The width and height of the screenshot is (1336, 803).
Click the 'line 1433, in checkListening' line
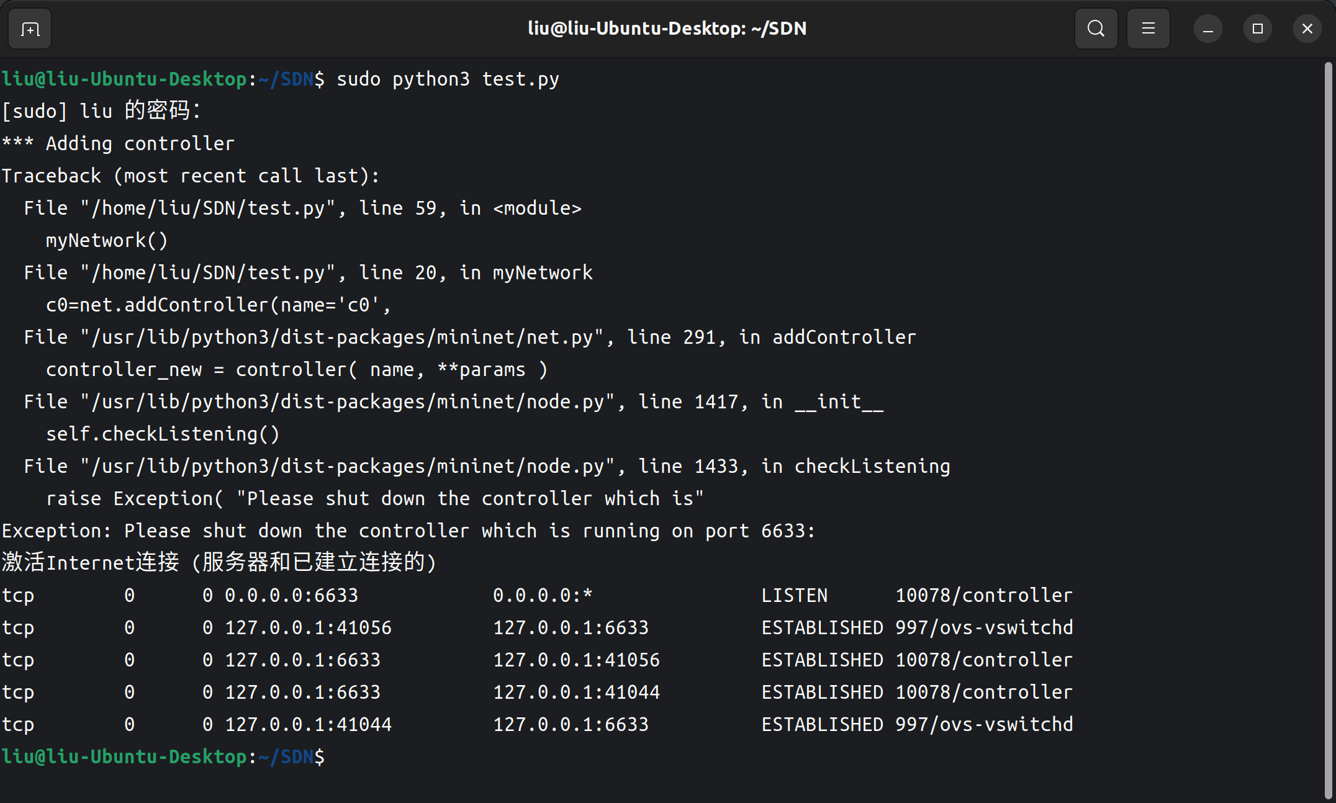(487, 467)
